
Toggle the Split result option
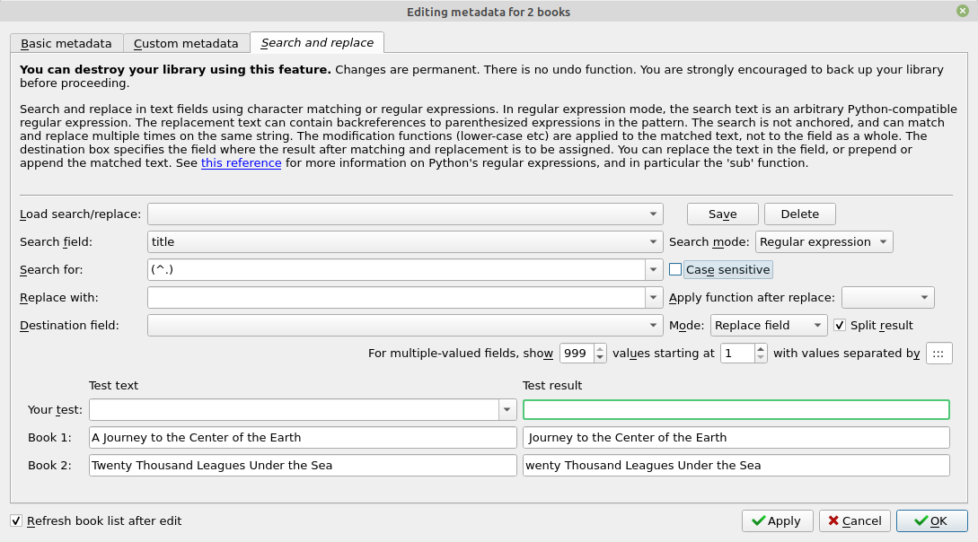(x=840, y=325)
